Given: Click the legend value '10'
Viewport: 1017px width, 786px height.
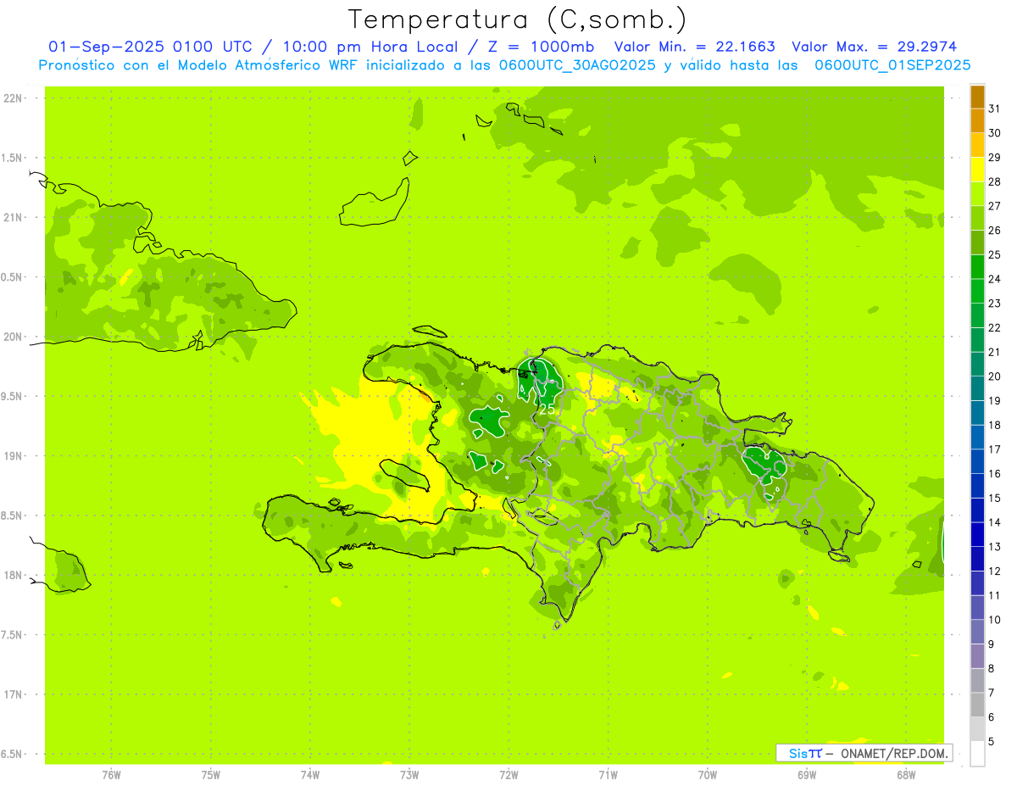Looking at the screenshot, I should click(x=995, y=620).
